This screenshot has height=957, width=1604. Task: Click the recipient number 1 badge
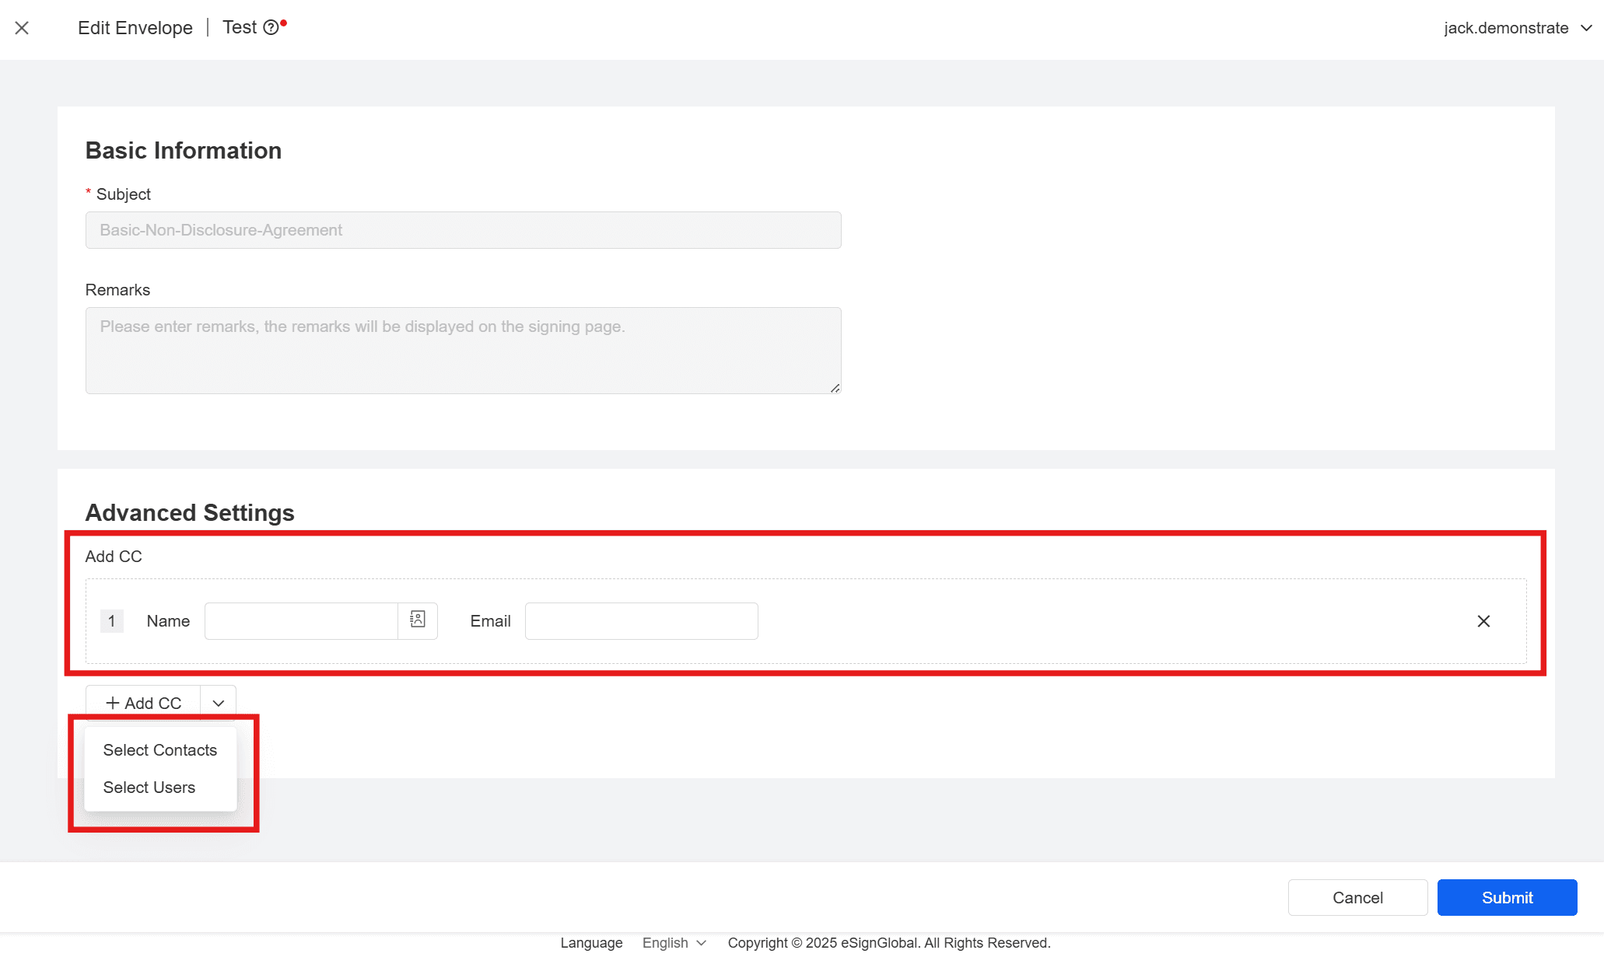(x=112, y=621)
